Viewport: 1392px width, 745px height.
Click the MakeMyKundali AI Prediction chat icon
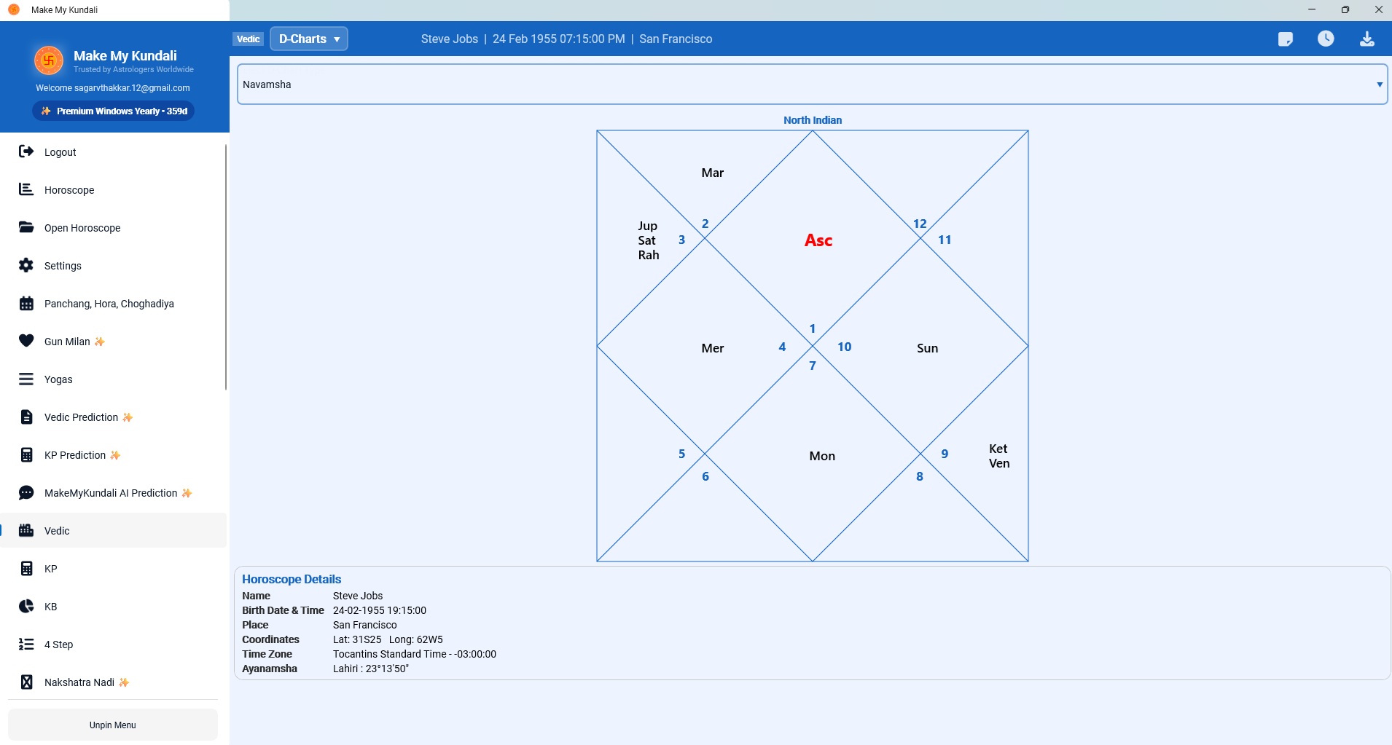click(26, 492)
